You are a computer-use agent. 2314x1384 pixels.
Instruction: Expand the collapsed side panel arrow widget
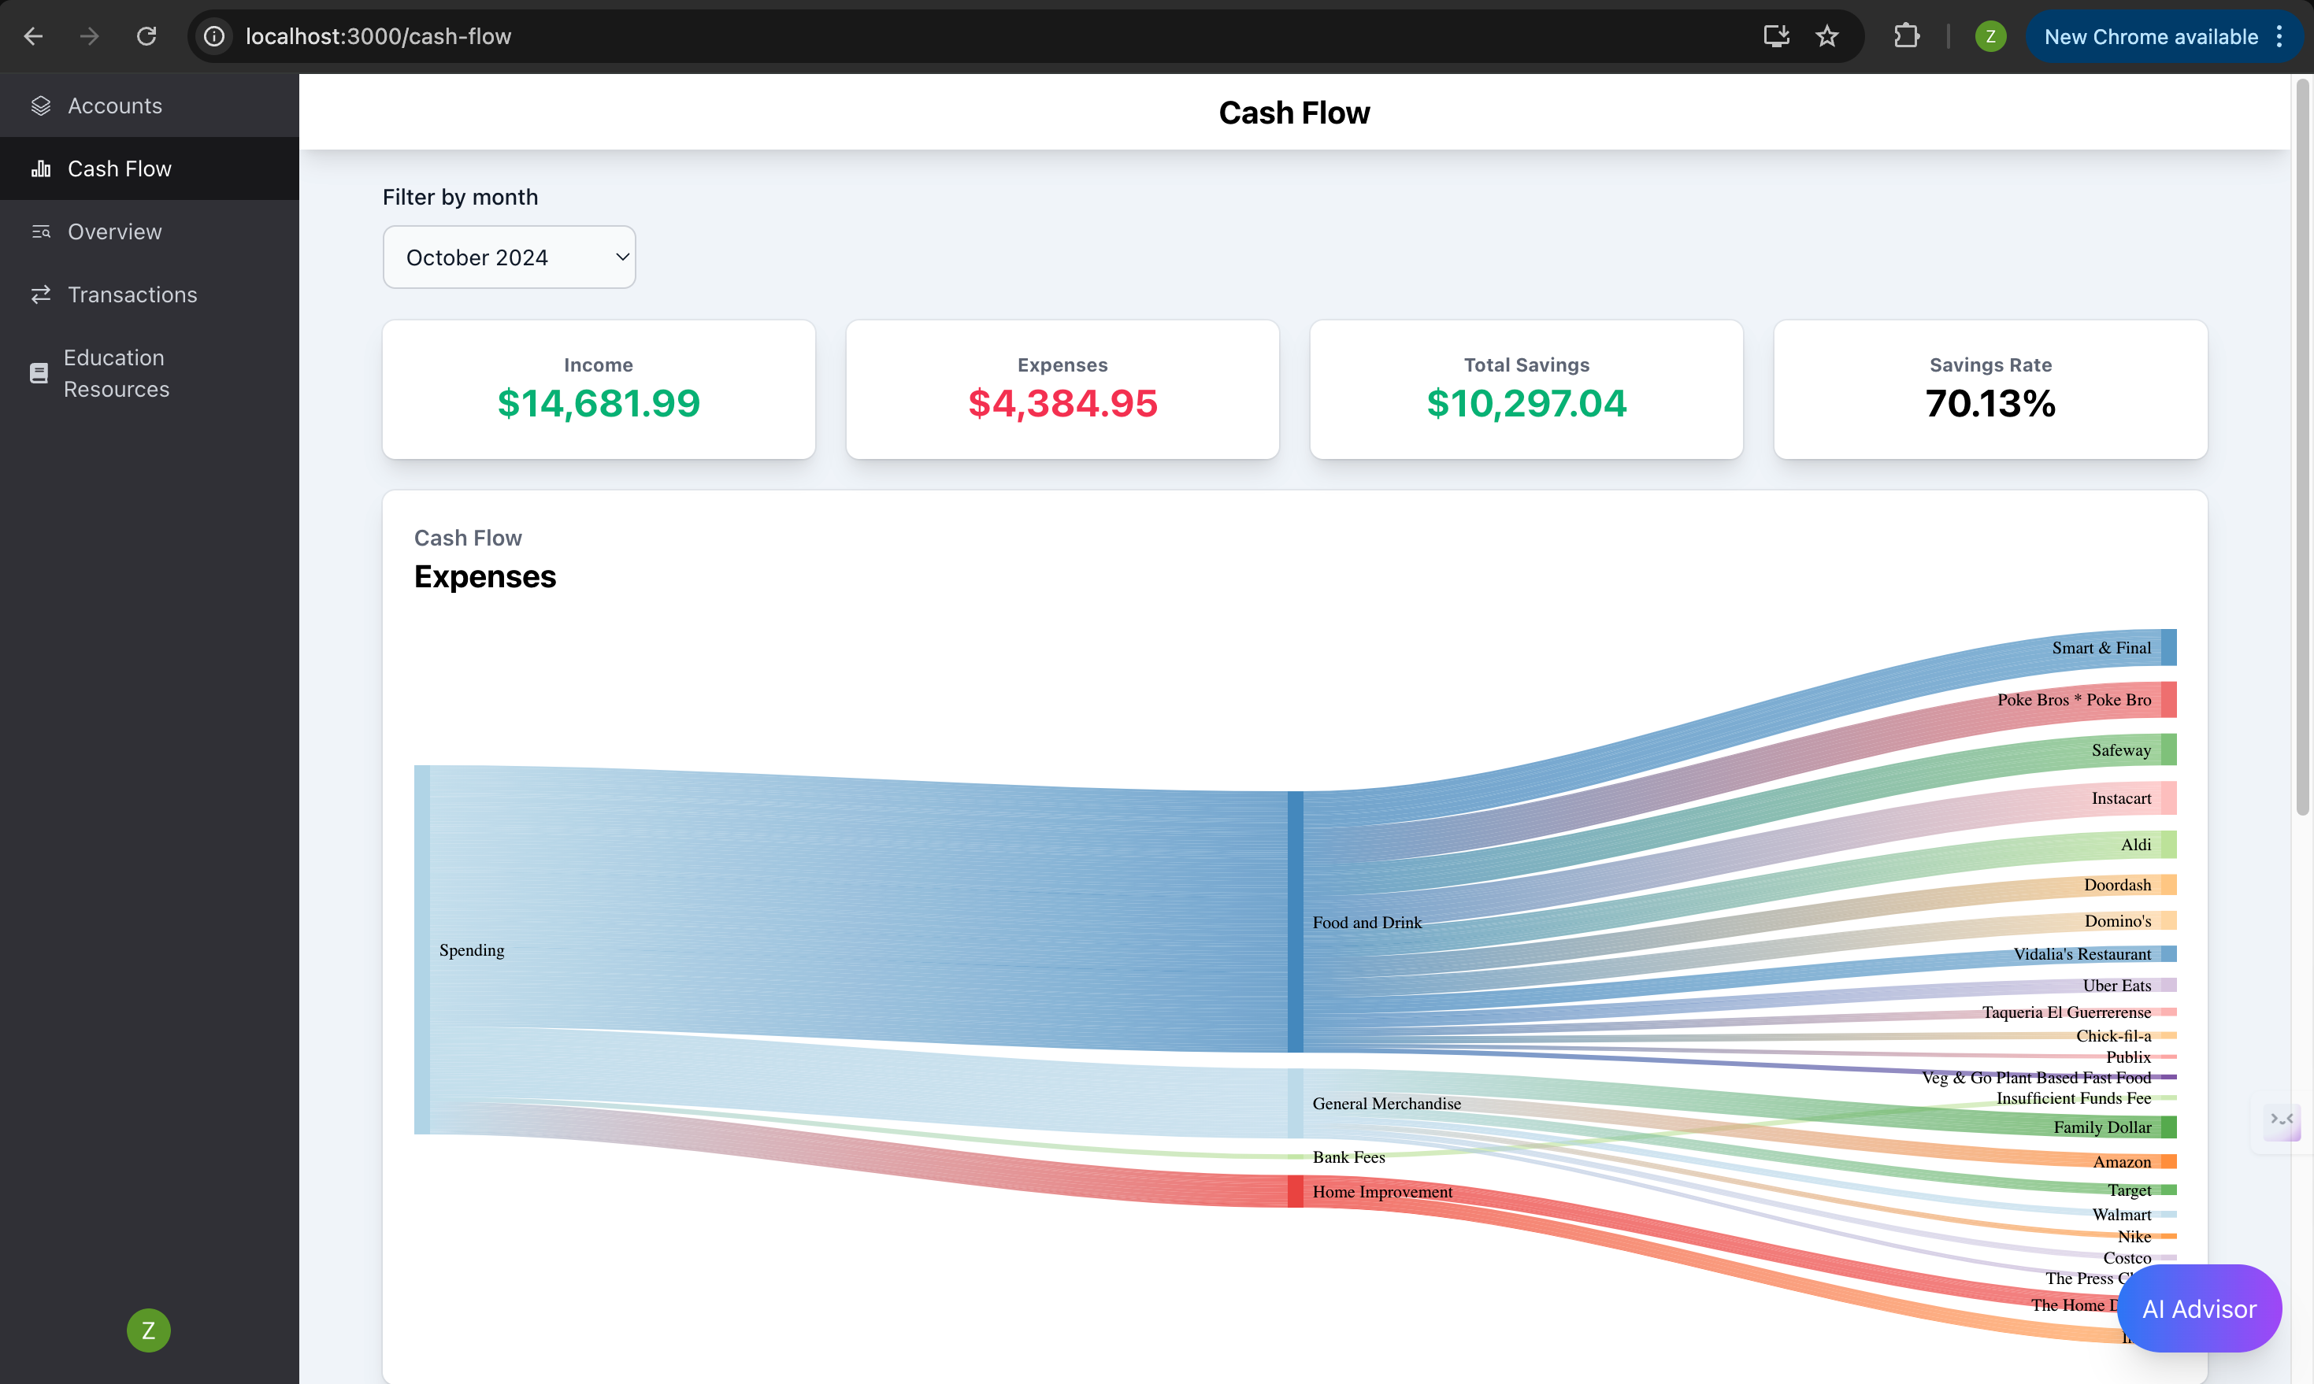pyautogui.click(x=2282, y=1119)
